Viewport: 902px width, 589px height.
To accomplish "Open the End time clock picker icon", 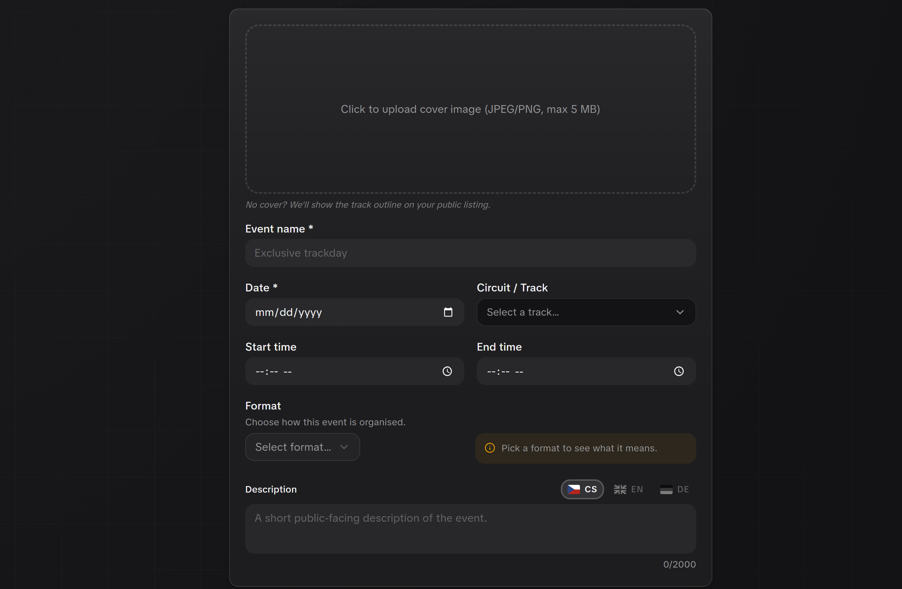I will coord(679,371).
